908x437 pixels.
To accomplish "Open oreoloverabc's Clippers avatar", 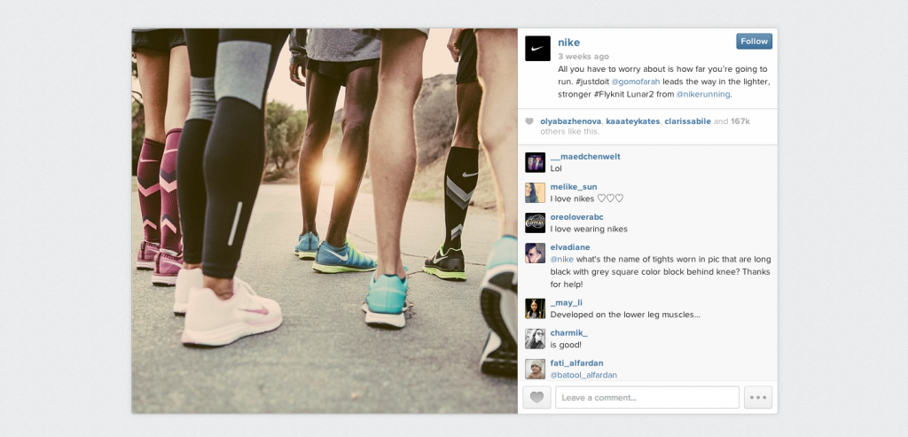I will point(535,222).
